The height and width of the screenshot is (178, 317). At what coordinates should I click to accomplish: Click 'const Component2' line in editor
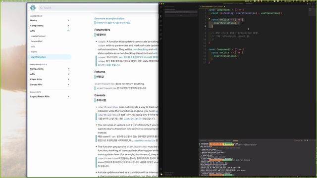click(x=226, y=49)
